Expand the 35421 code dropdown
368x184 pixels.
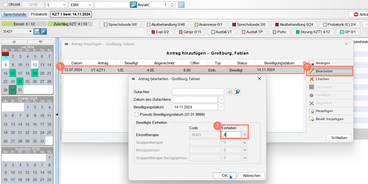click(31, 32)
